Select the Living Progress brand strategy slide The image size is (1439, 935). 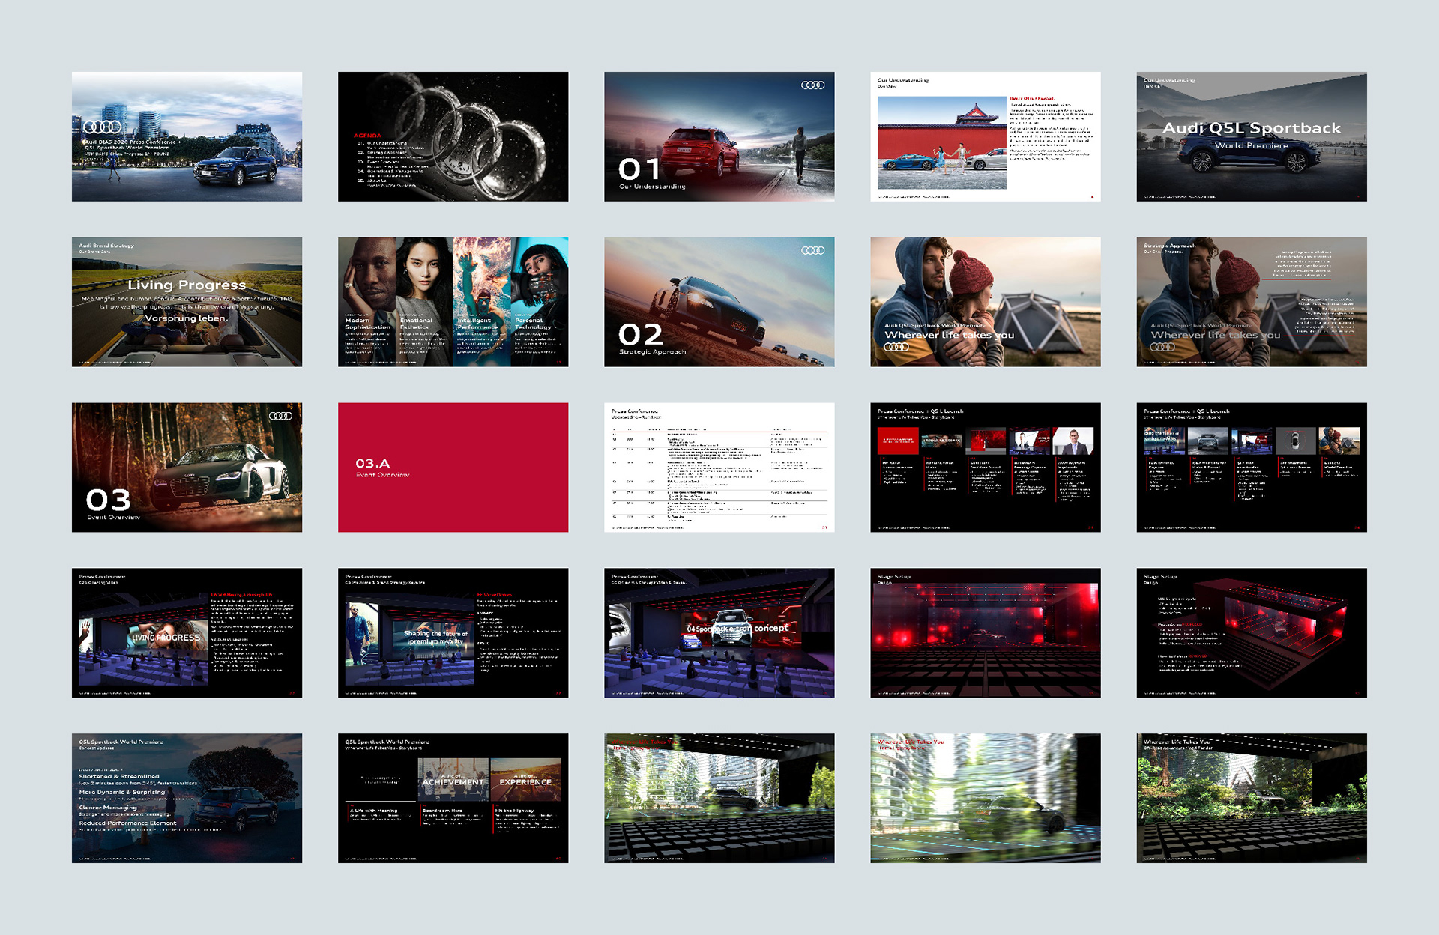187,302
